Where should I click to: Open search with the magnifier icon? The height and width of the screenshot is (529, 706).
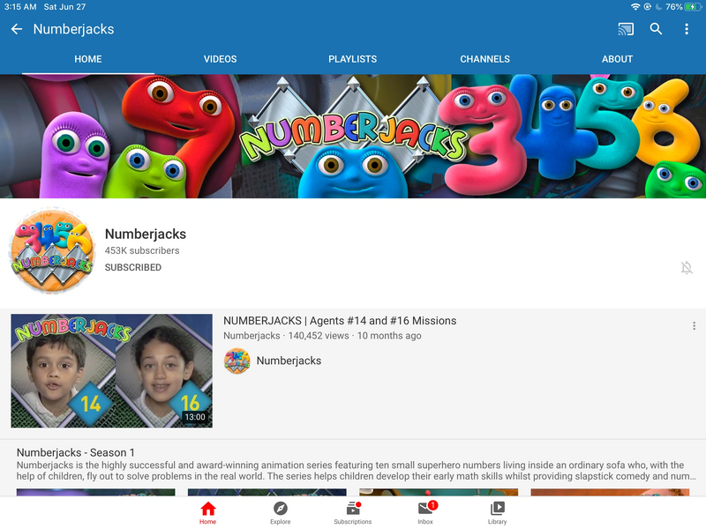656,29
